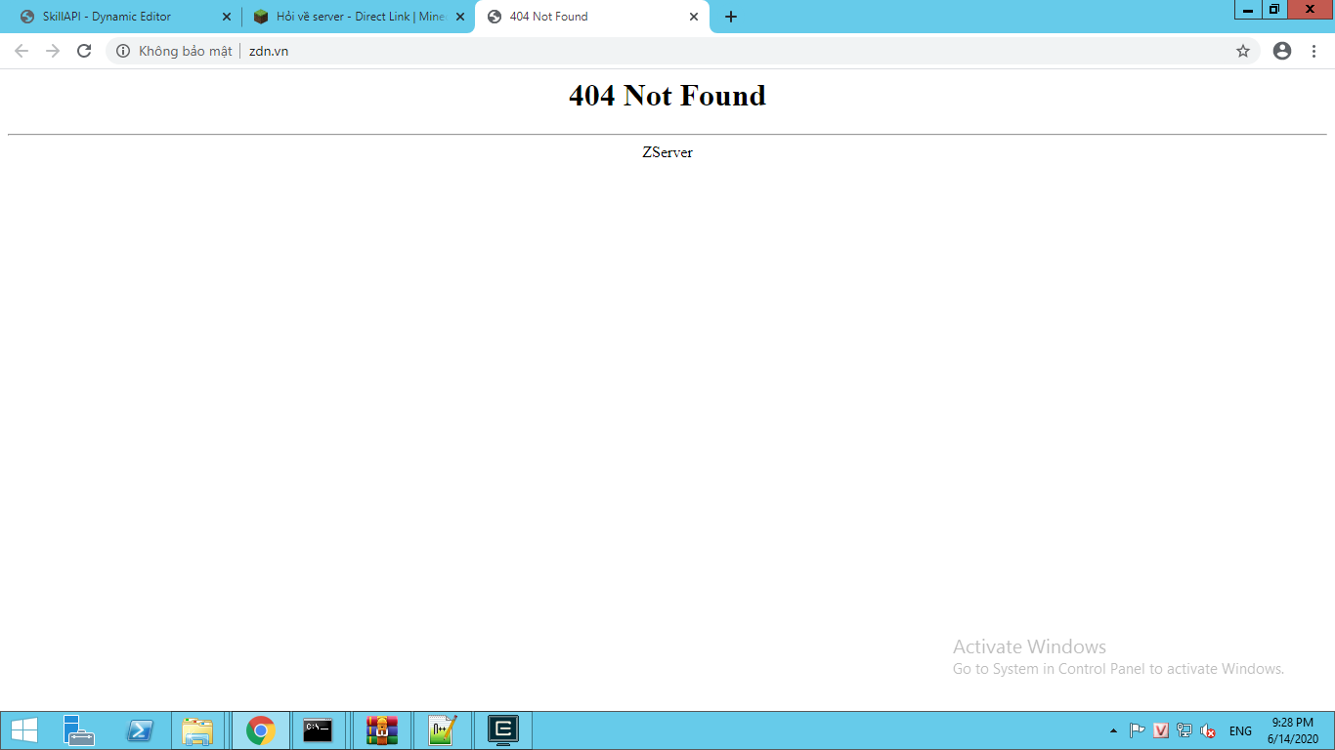
Task: Click the '404 Not Found' page heading
Action: click(x=667, y=96)
